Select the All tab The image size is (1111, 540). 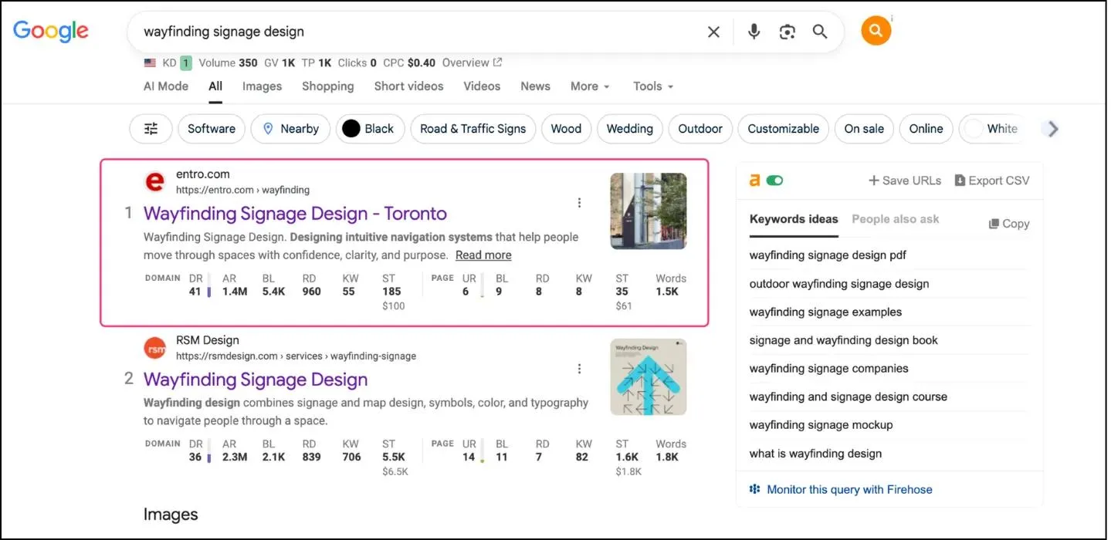point(215,86)
